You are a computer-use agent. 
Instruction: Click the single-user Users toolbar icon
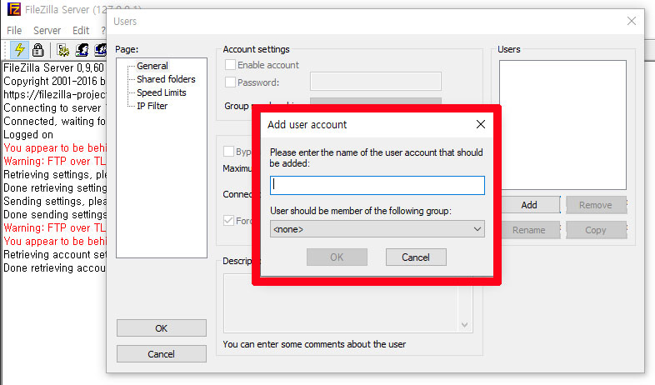point(82,50)
